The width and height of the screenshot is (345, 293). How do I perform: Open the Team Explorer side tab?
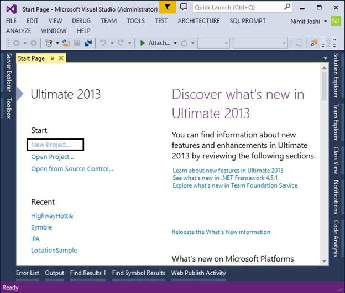pos(336,122)
